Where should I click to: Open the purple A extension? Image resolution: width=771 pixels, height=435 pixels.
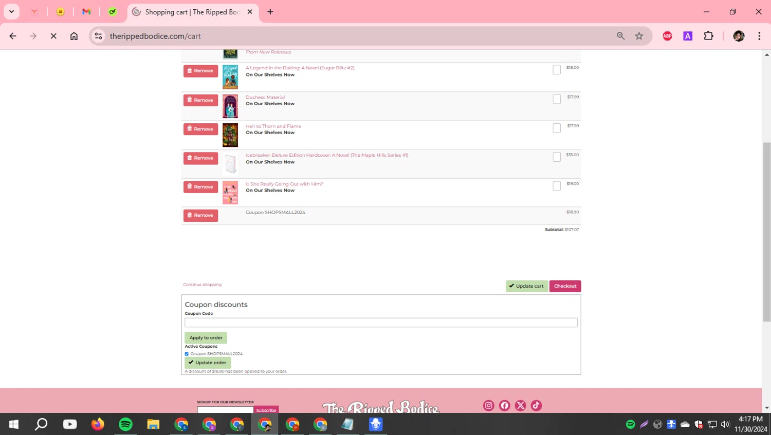tap(688, 36)
